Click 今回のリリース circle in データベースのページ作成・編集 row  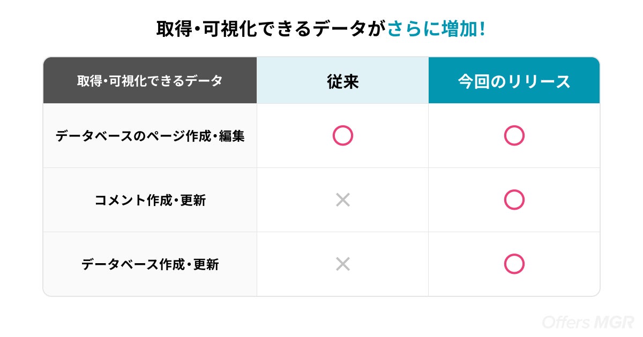pos(514,135)
